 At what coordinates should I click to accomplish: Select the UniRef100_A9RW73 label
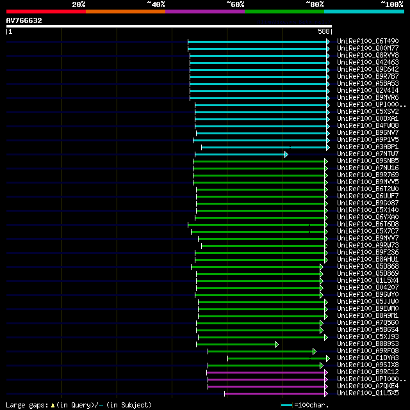point(368,246)
